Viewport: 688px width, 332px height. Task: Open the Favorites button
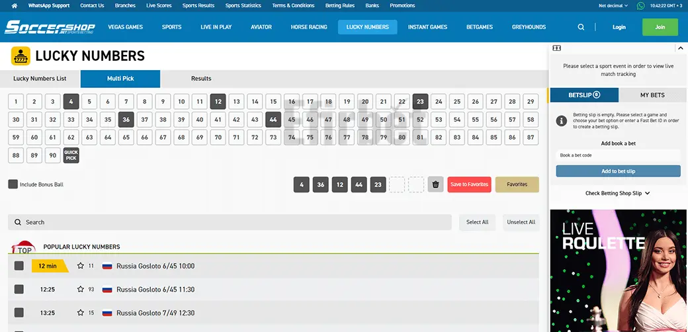tap(517, 185)
